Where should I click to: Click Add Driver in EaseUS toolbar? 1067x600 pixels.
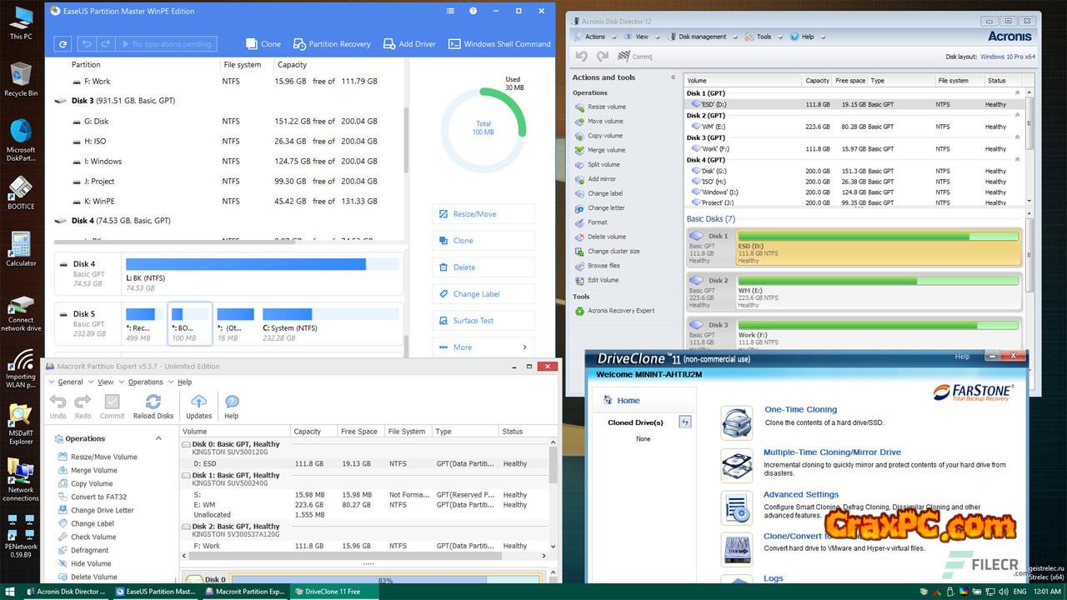409,44
